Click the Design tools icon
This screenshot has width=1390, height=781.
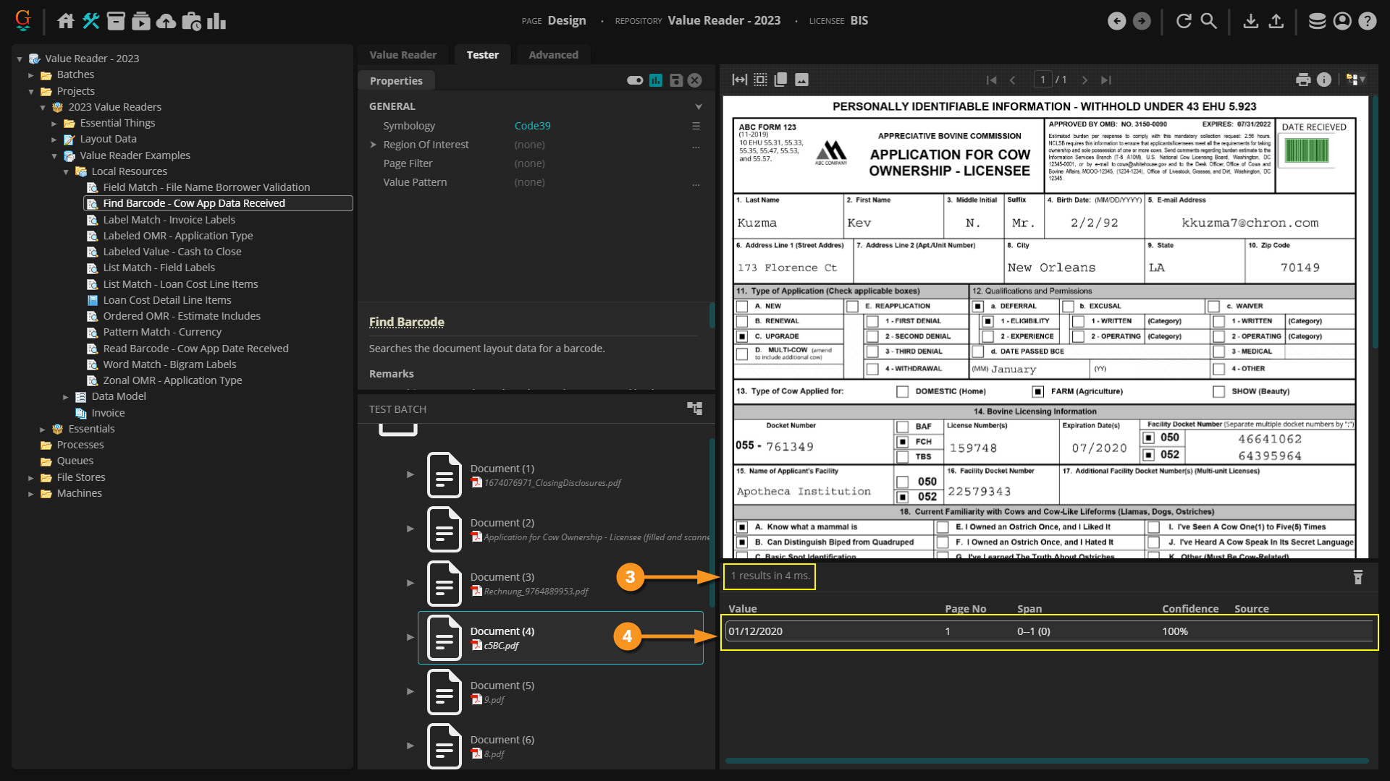tap(90, 21)
